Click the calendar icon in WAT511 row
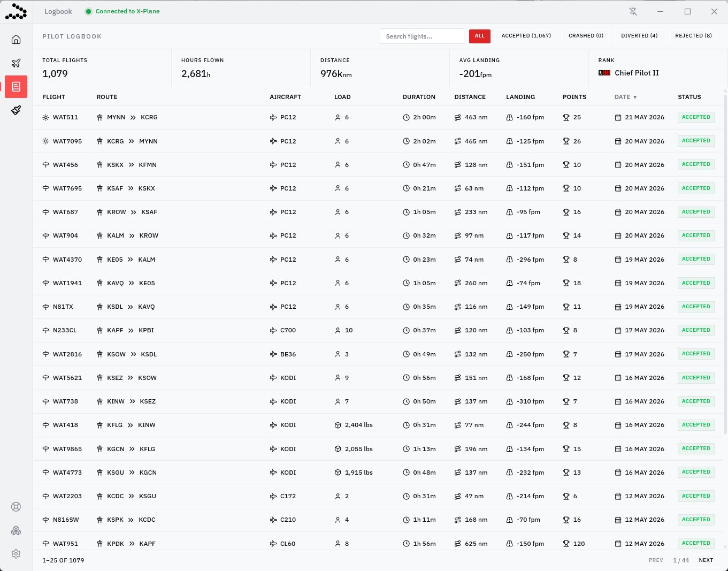Viewport: 728px width, 571px height. (x=618, y=118)
